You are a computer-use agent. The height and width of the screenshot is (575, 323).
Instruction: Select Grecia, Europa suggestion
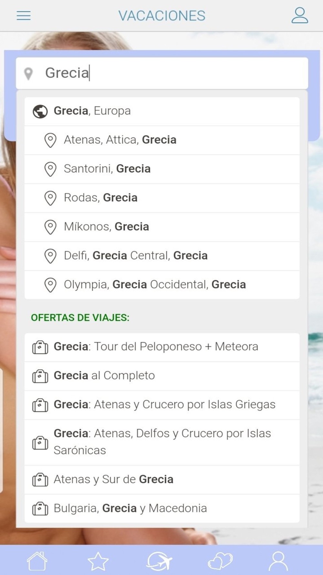161,111
